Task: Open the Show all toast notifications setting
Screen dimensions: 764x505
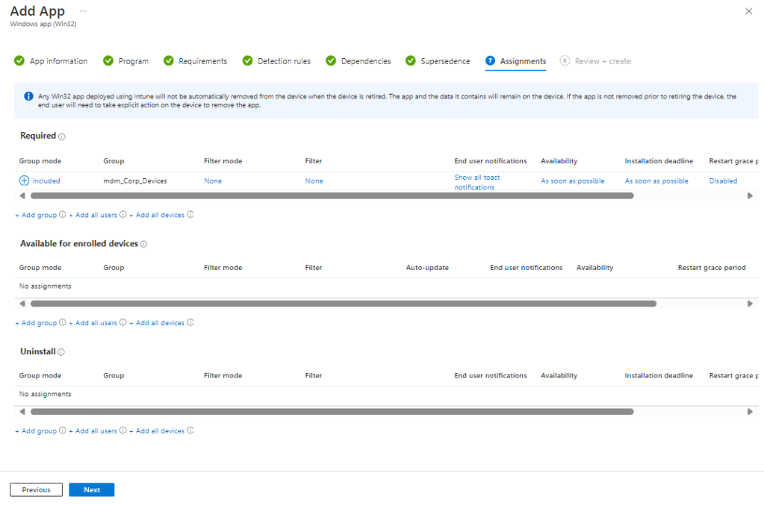Action: point(477,182)
